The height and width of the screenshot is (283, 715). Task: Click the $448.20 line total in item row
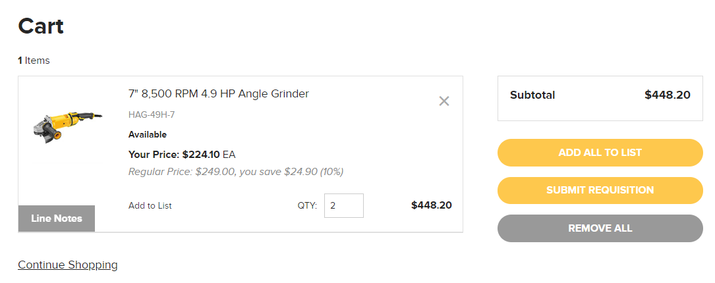coord(432,205)
